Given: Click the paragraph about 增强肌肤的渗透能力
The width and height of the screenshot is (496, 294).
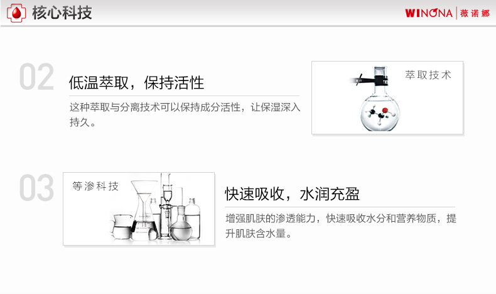Looking at the screenshot, I should [341, 226].
